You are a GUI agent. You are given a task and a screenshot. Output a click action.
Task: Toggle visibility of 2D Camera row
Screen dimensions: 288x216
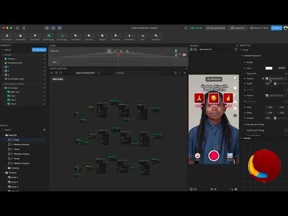[x=44, y=88]
